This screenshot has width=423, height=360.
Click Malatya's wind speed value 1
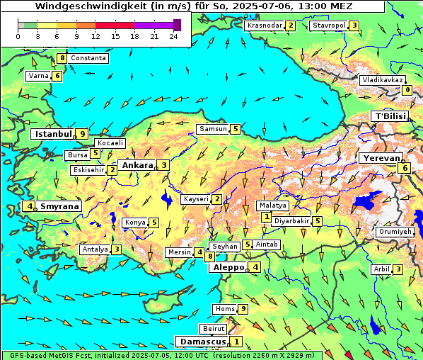coord(267,217)
